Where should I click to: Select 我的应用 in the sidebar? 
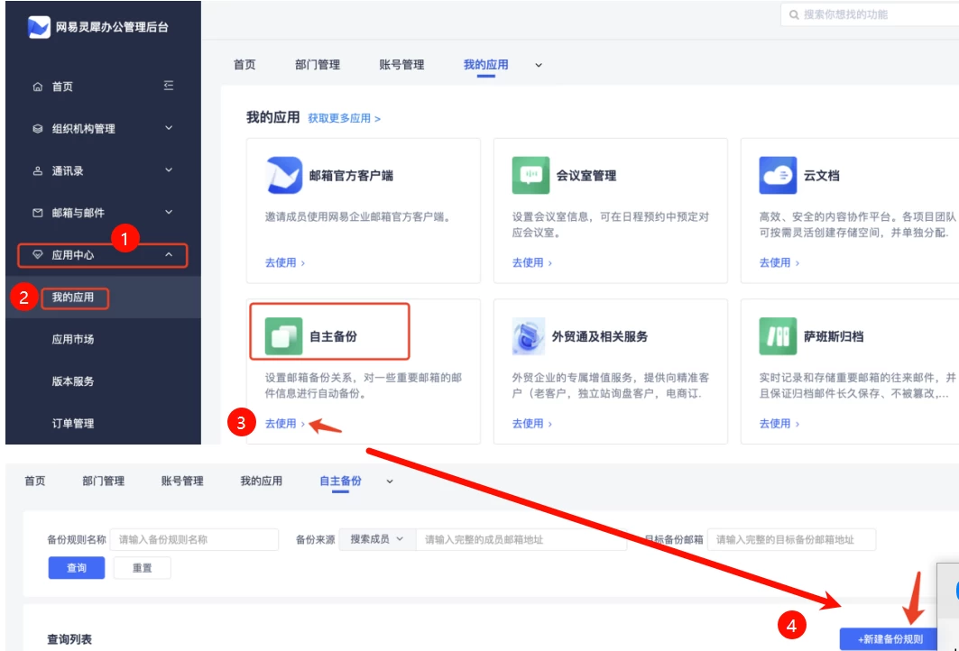[x=73, y=298]
